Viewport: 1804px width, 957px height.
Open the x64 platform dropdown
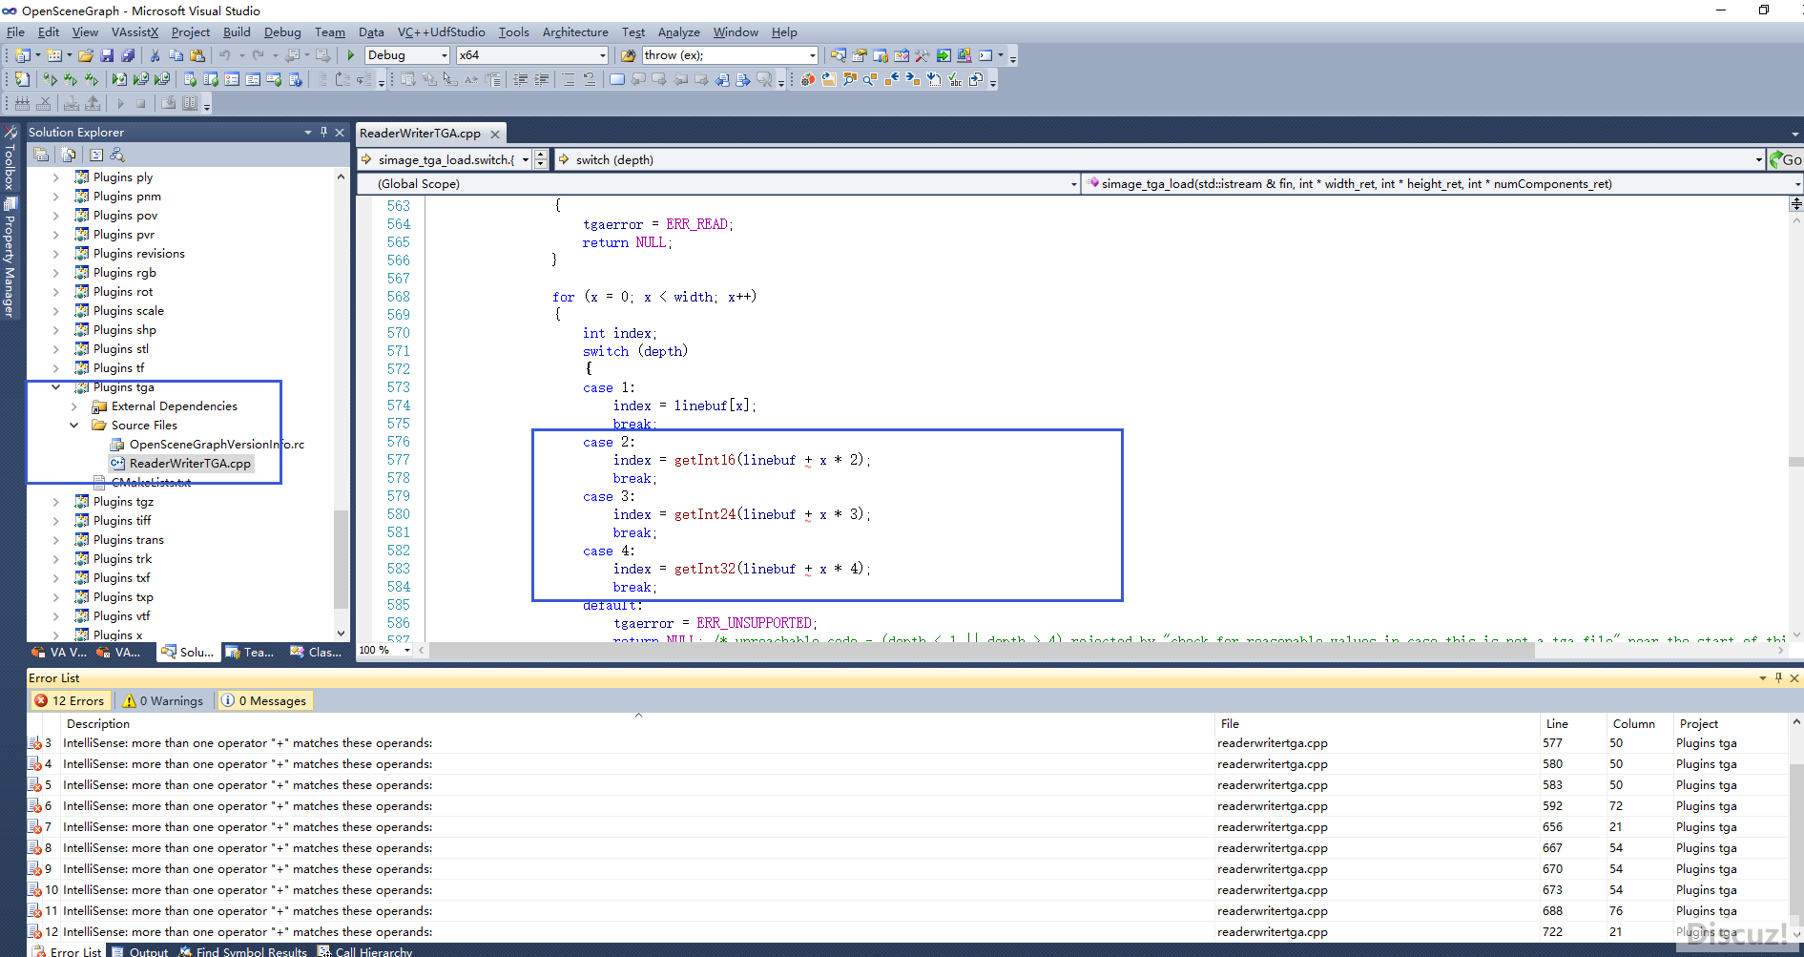(602, 55)
